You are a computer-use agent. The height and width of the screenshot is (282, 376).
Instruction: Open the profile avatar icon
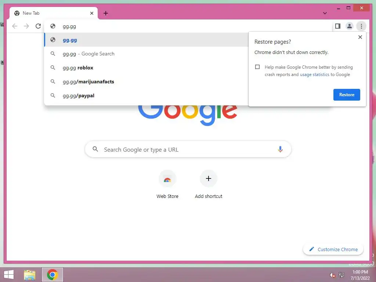click(x=350, y=26)
